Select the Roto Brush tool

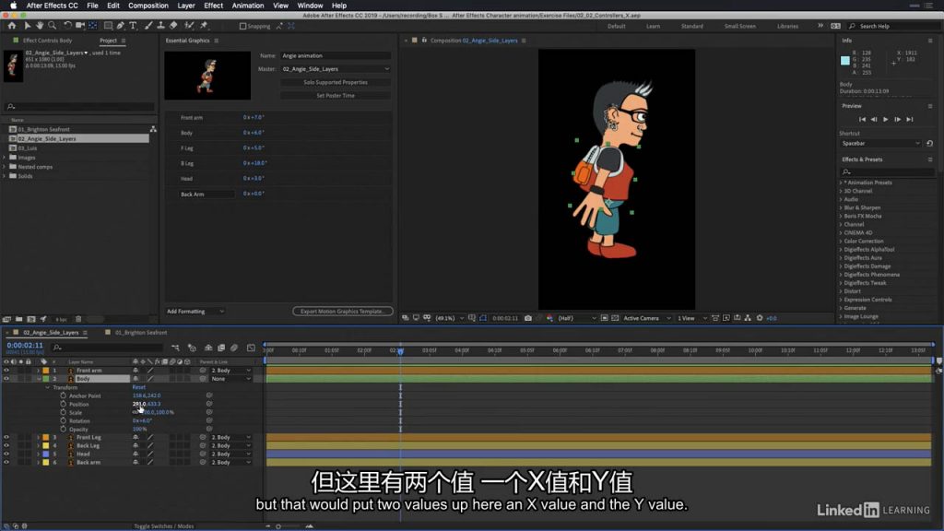[x=189, y=26]
